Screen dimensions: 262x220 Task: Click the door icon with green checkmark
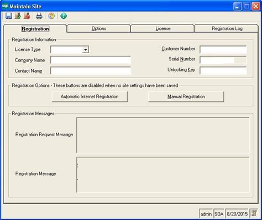(x=18, y=16)
